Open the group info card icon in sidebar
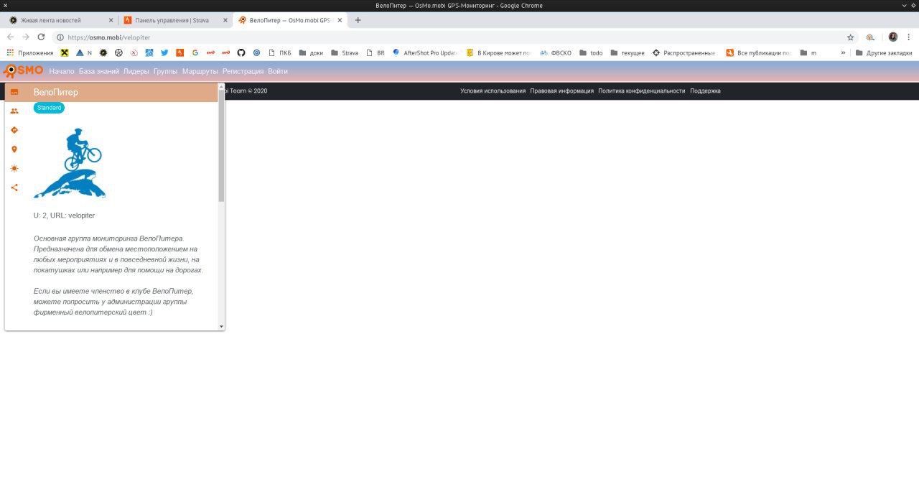The width and height of the screenshot is (919, 500). (x=14, y=92)
